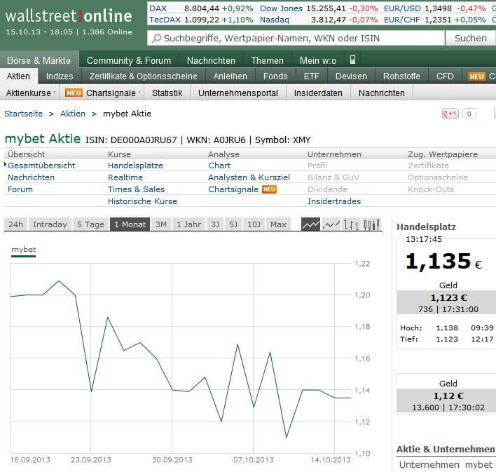The height and width of the screenshot is (472, 496).
Task: Select the 1 Monat chart period
Action: tap(130, 224)
